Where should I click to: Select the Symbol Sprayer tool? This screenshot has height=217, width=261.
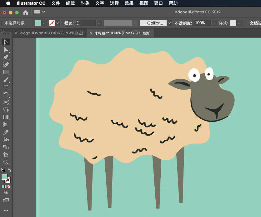(6, 140)
